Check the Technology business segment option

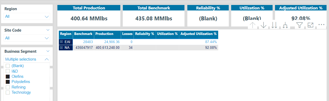pos(8,92)
